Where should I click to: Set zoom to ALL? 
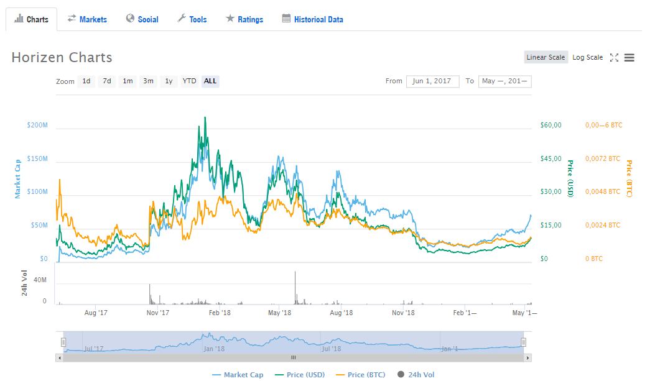pos(210,81)
